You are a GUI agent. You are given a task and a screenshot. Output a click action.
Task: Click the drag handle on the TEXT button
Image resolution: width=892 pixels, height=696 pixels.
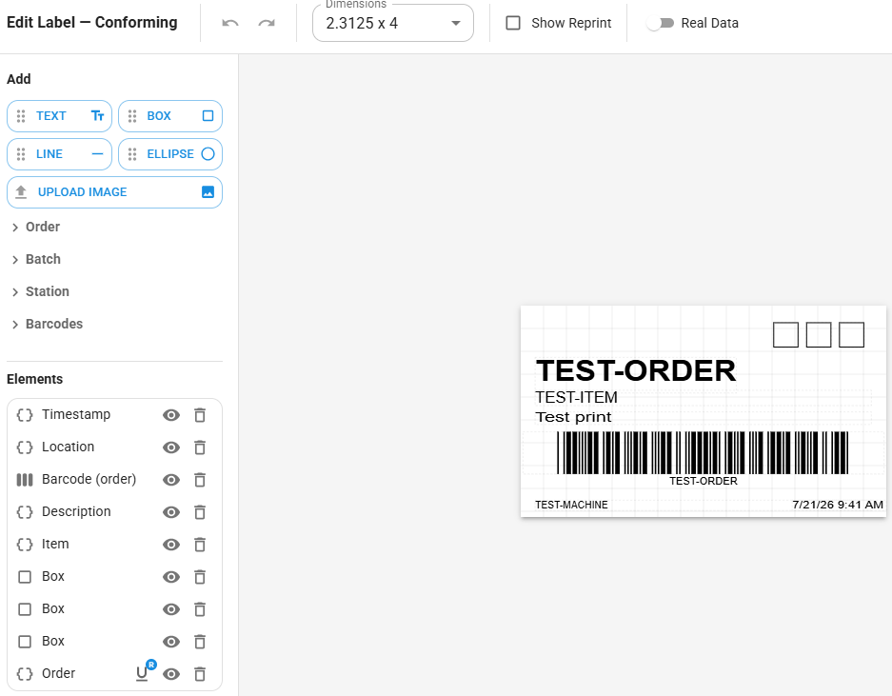click(x=21, y=116)
